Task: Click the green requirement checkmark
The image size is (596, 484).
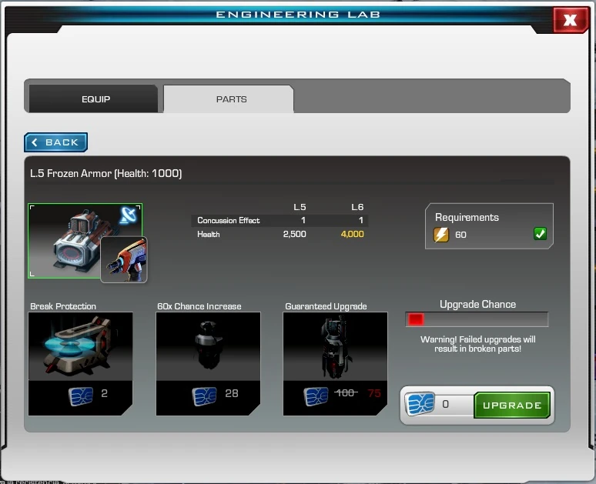Action: pos(540,234)
